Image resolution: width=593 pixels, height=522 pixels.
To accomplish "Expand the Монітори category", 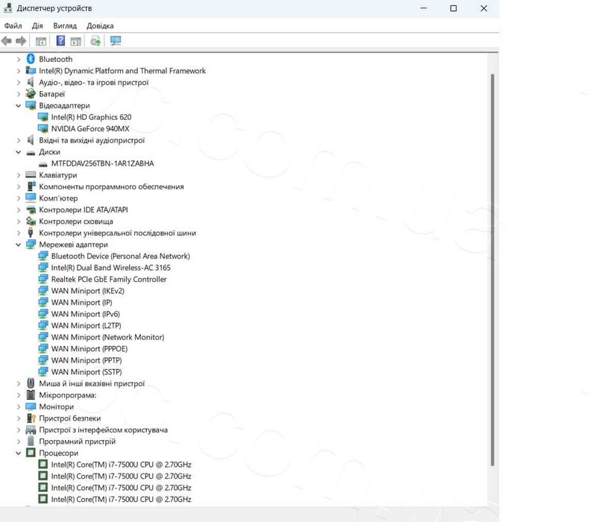I will pyautogui.click(x=18, y=406).
